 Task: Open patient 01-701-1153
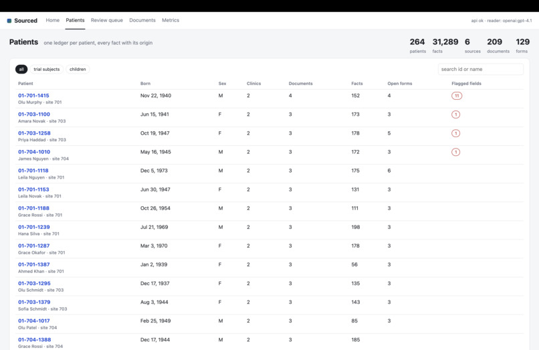coord(33,189)
